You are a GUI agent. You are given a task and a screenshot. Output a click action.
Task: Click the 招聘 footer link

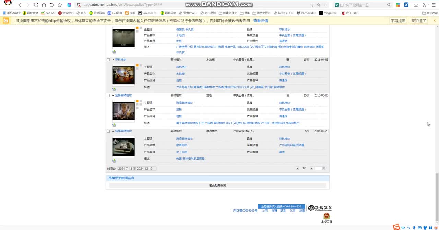[x=274, y=211]
